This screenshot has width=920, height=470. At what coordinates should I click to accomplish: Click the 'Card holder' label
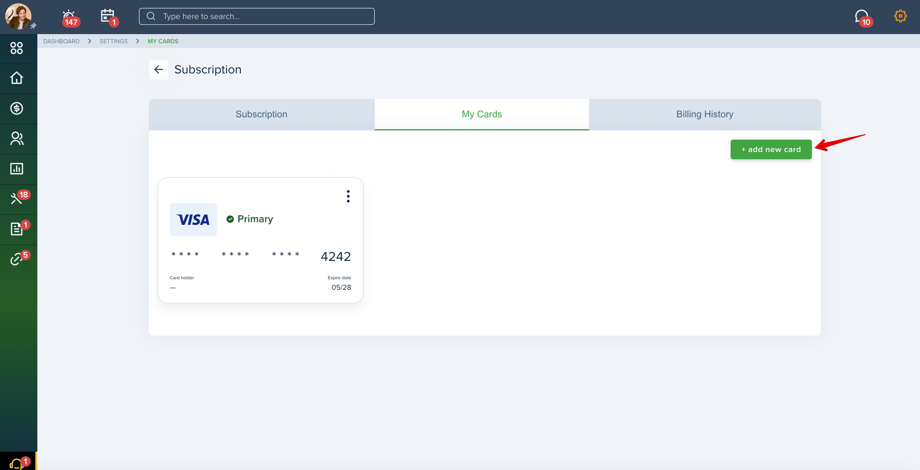[x=182, y=278]
